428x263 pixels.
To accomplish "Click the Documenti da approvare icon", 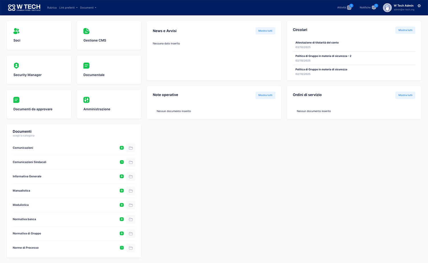I will point(16,100).
